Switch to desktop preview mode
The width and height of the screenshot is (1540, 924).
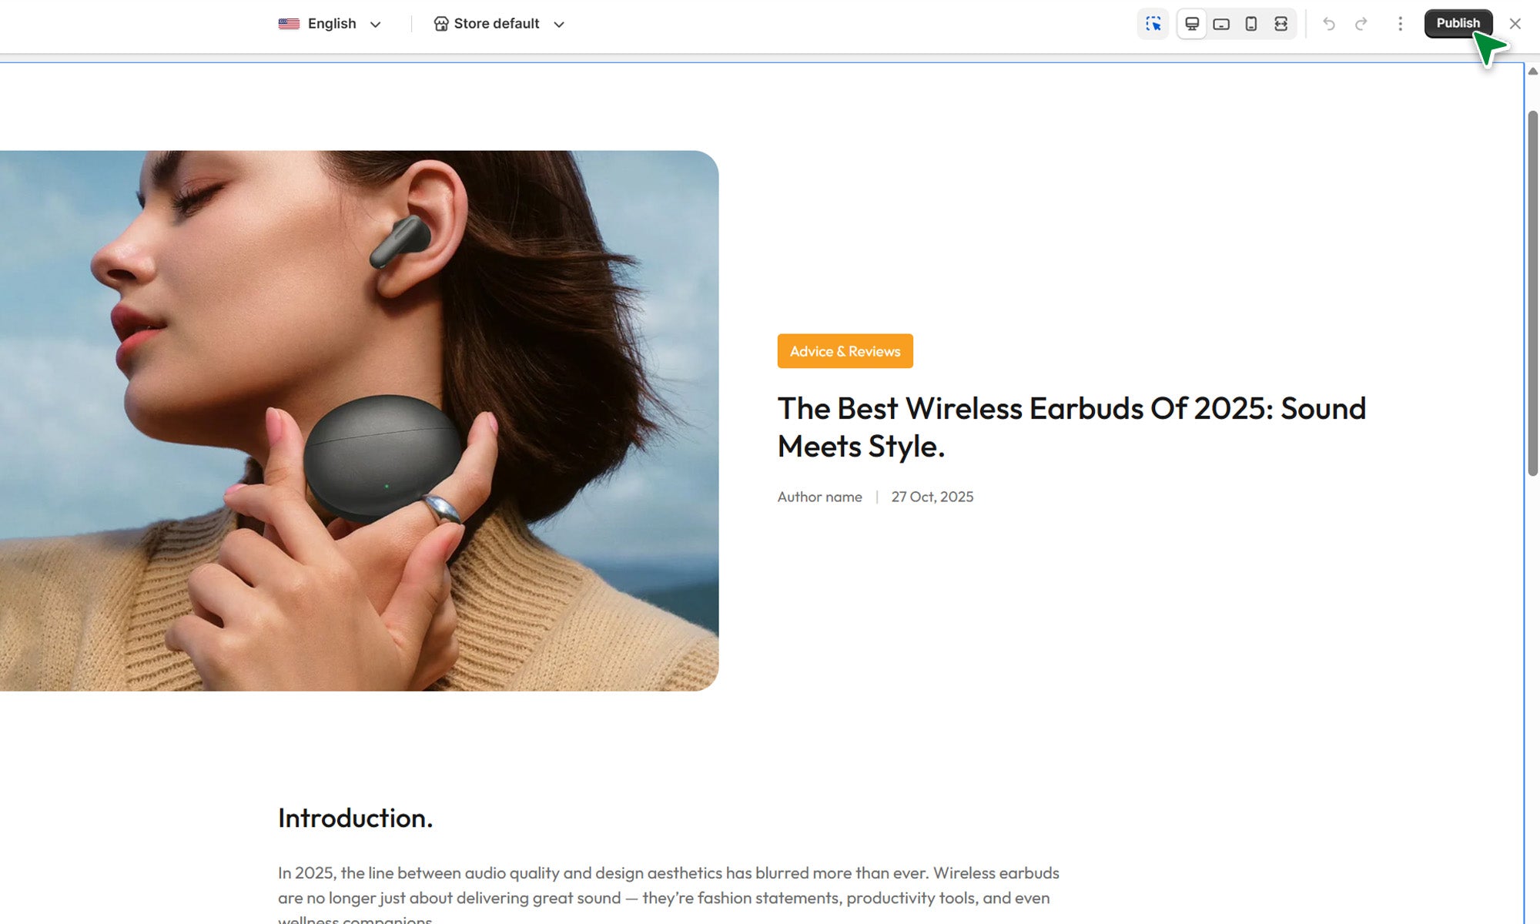[x=1191, y=24]
